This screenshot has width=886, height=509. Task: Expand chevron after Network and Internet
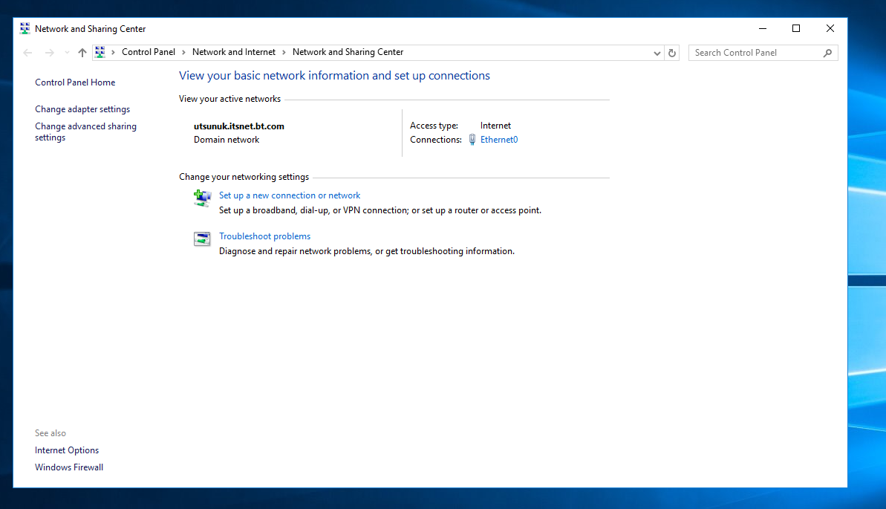284,52
